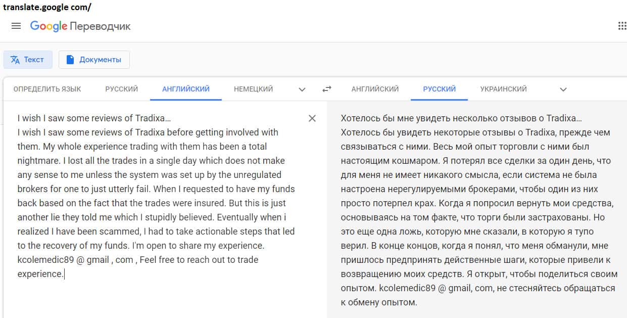This screenshot has height=318, width=627.
Task: Select Определить язык source option
Action: tap(47, 89)
